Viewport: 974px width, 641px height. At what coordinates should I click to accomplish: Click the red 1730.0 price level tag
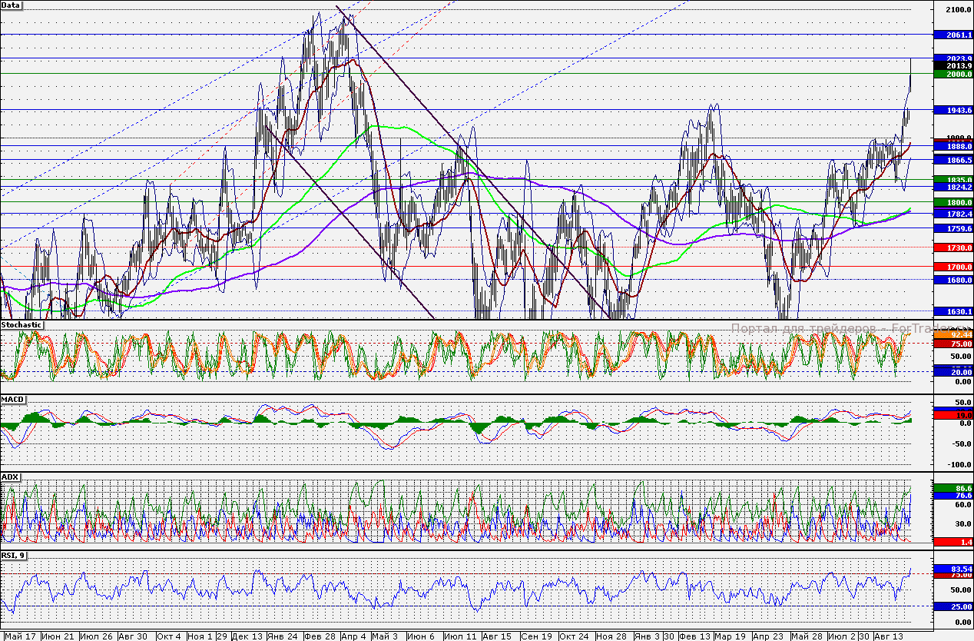tap(953, 248)
